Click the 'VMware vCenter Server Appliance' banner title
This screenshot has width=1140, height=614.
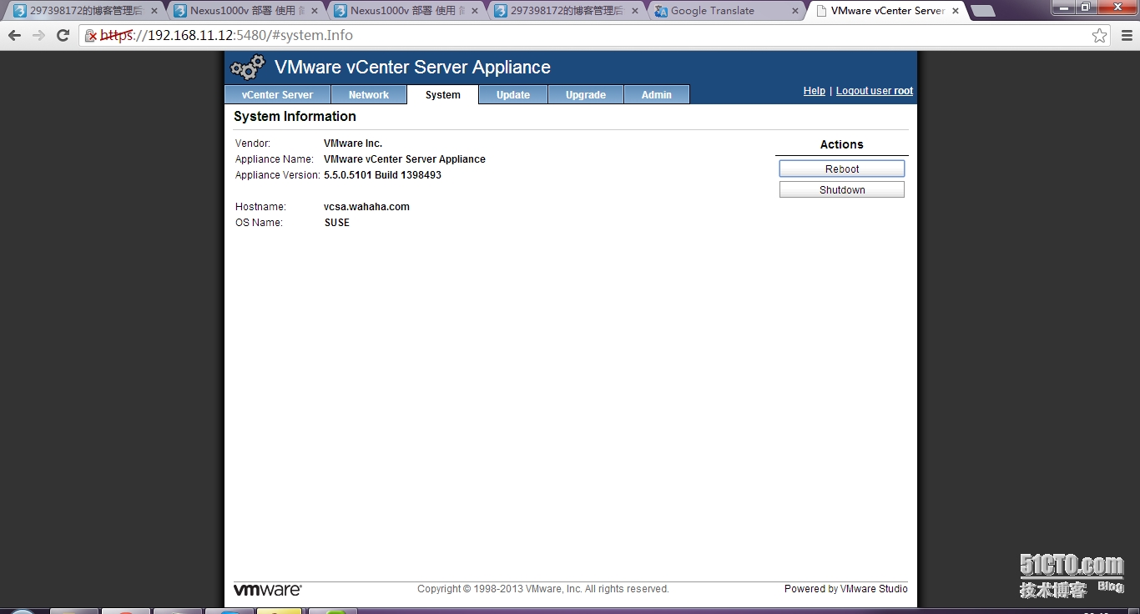[x=412, y=68]
